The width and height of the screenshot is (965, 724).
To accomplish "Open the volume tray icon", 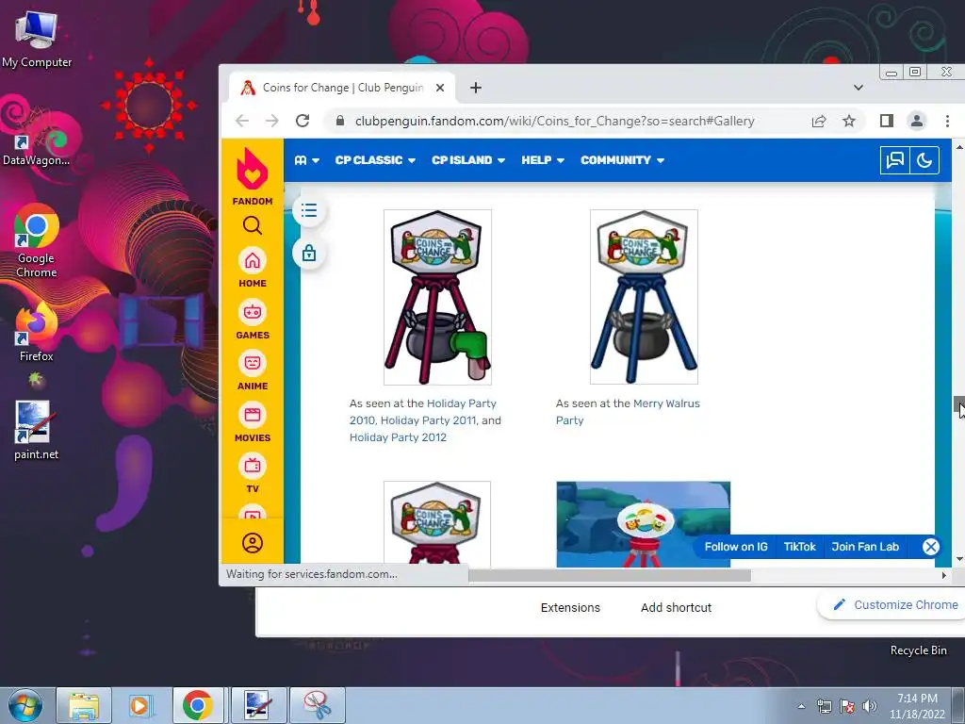I will pos(870,706).
